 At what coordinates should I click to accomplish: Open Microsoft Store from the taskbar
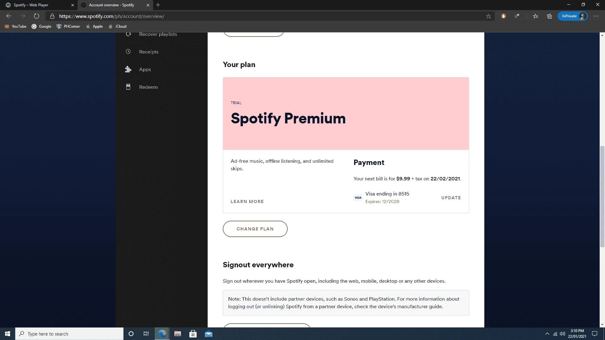pyautogui.click(x=193, y=334)
